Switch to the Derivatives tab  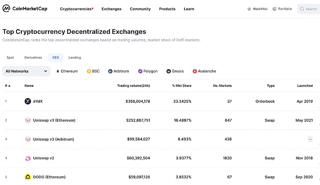tap(33, 58)
